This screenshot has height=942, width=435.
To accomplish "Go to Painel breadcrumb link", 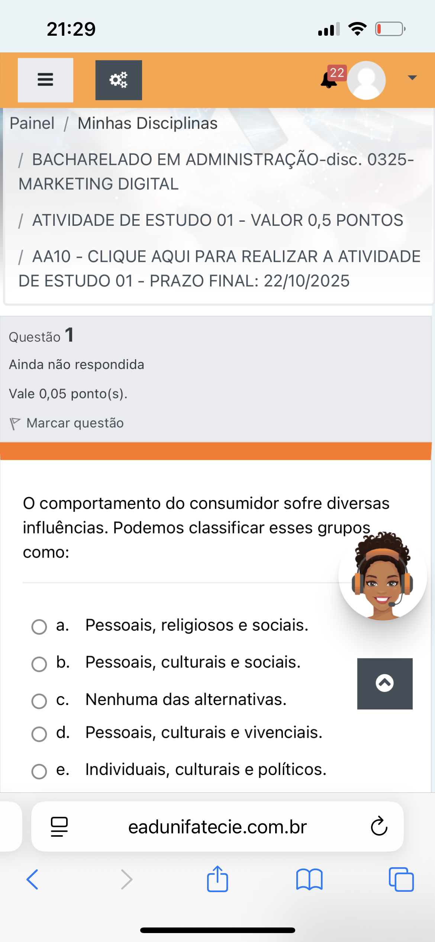I will pos(32,123).
